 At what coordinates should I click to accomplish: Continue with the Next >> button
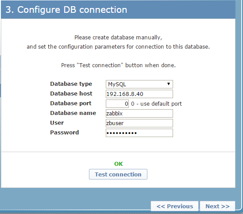(217, 206)
